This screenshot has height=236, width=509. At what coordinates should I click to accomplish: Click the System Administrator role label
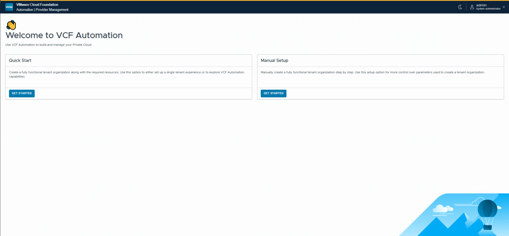coord(488,9)
